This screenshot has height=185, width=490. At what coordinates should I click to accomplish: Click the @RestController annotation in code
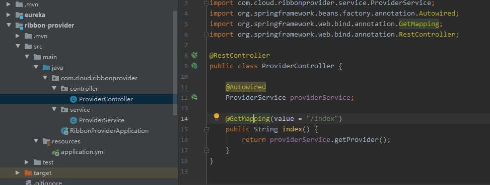click(x=239, y=55)
